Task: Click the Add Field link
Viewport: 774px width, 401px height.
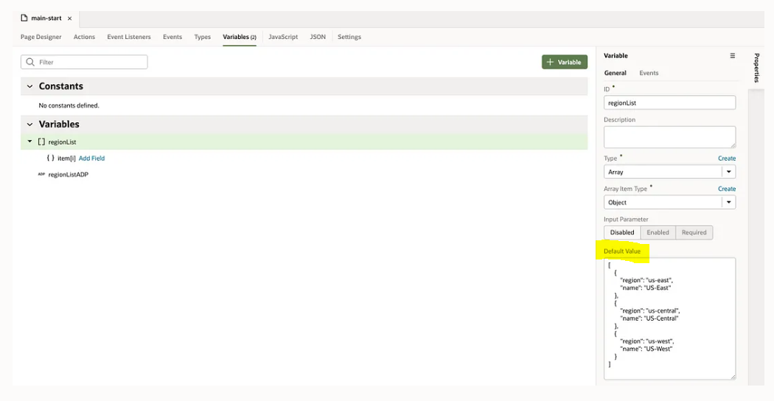Action: (x=92, y=158)
